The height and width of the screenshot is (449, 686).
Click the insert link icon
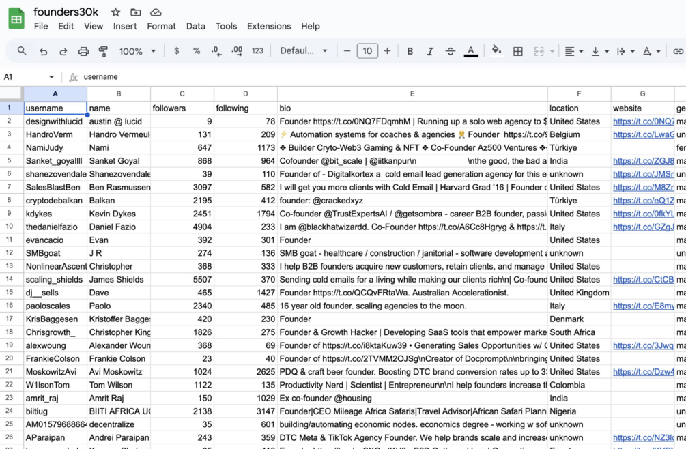(678, 50)
